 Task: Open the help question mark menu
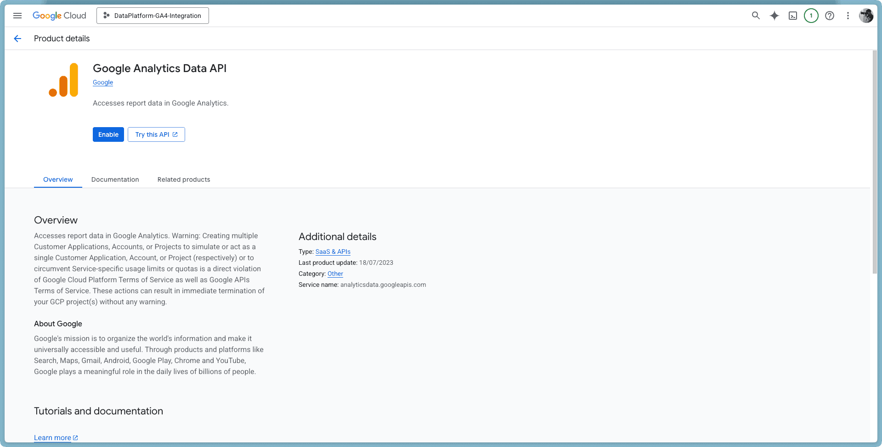(x=830, y=16)
